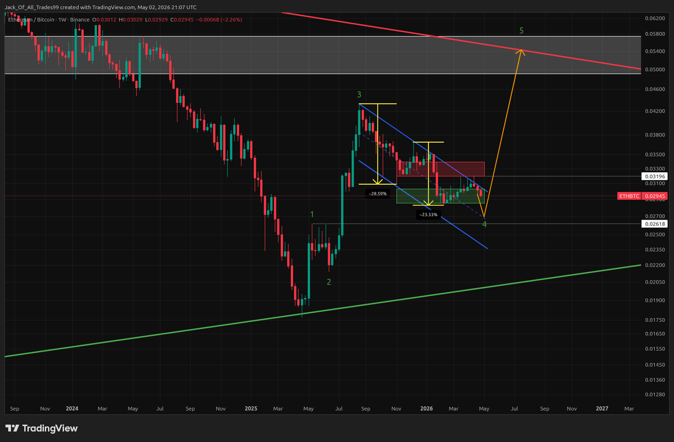Click the 0.02500 price axis label
This screenshot has height=442, width=674.
click(654, 235)
